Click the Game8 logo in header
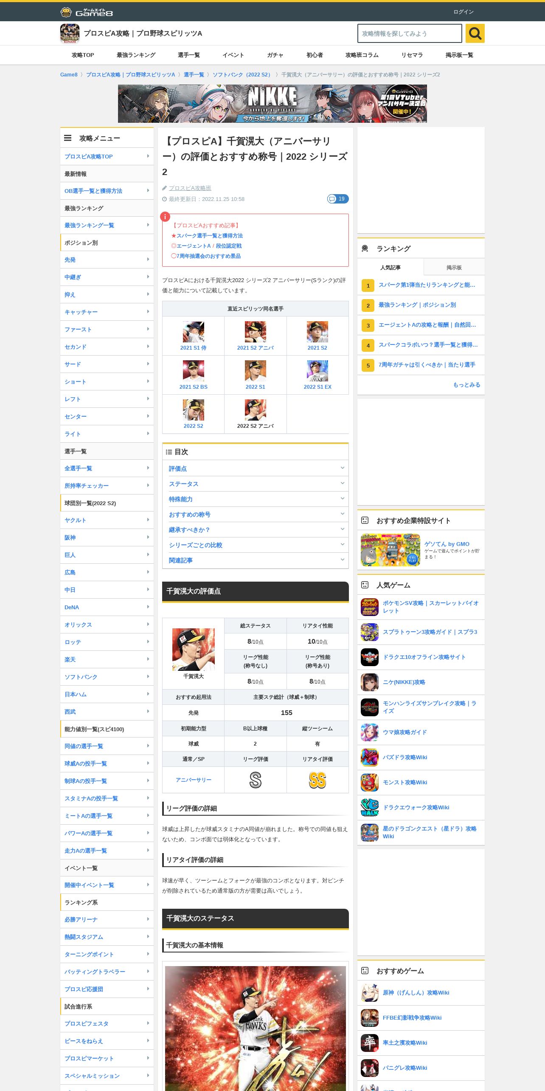 pos(87,12)
